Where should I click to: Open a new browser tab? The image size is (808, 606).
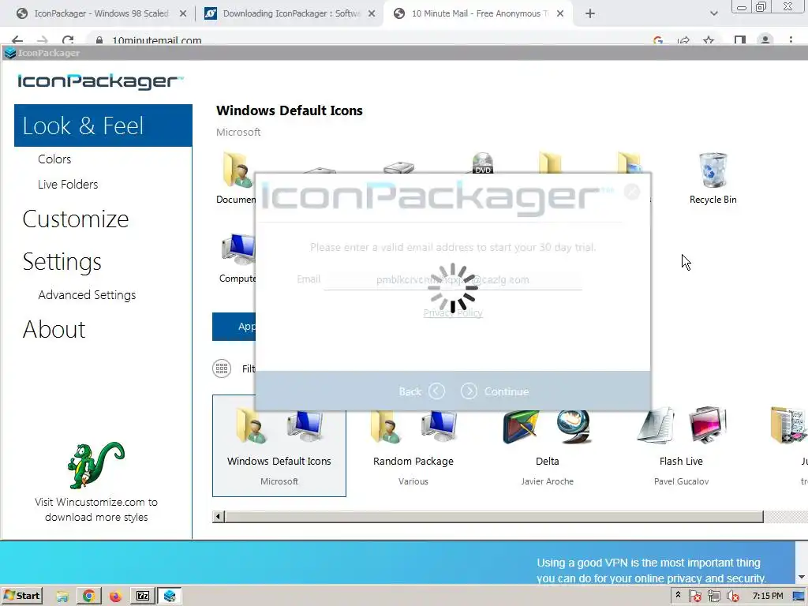(590, 14)
